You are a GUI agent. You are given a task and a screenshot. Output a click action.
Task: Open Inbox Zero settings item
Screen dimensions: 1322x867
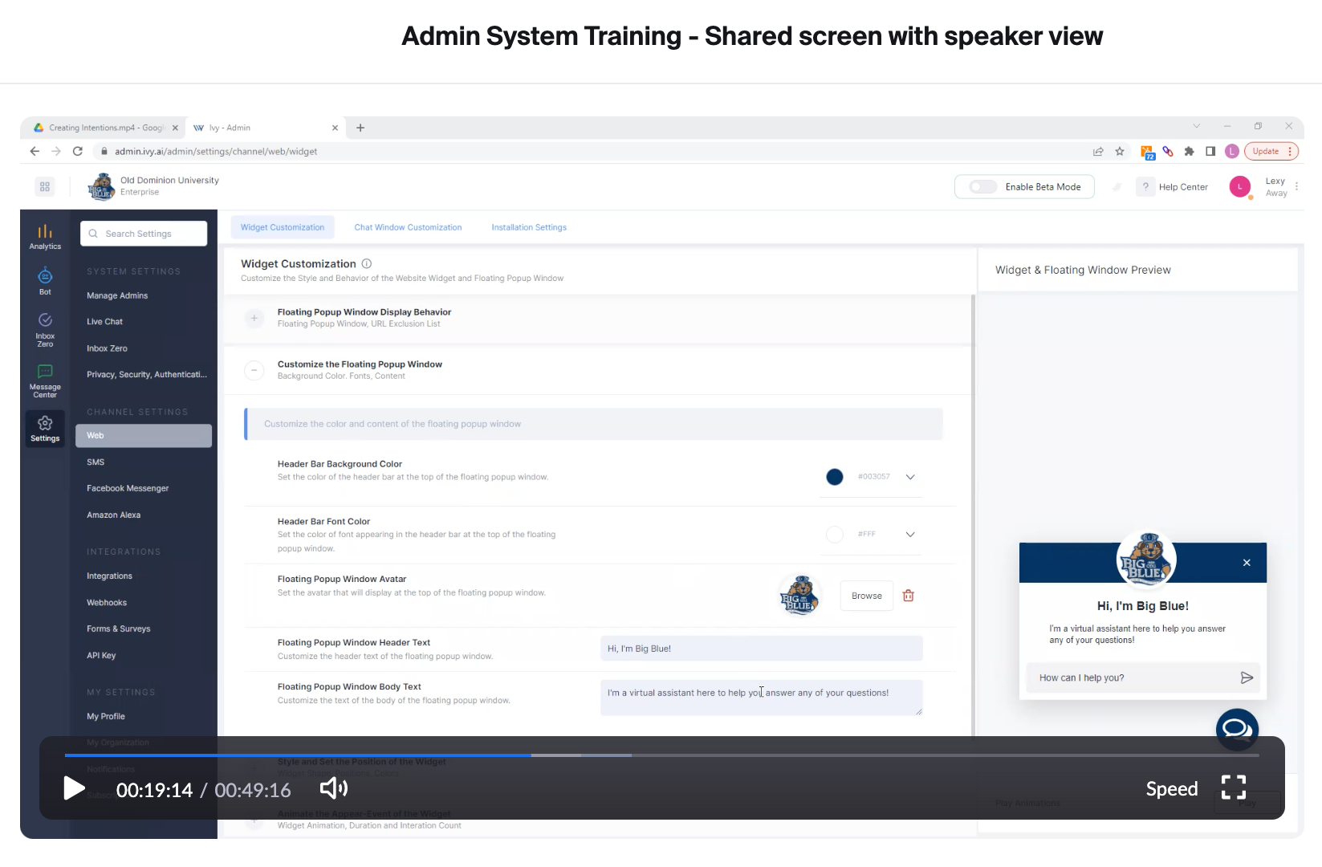tap(107, 348)
